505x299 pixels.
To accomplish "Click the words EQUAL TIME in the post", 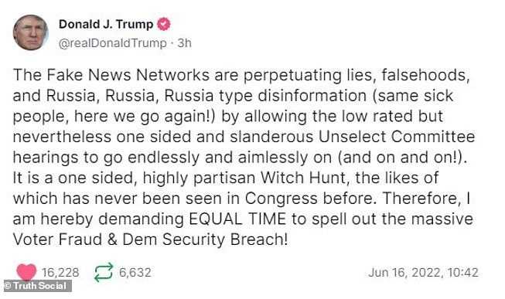I will [x=237, y=219].
